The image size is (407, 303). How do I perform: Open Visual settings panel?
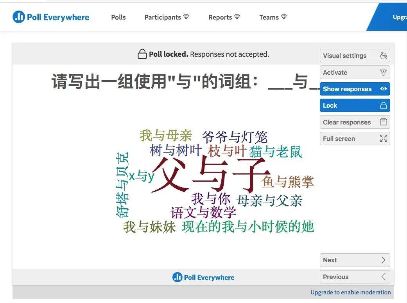pyautogui.click(x=355, y=56)
